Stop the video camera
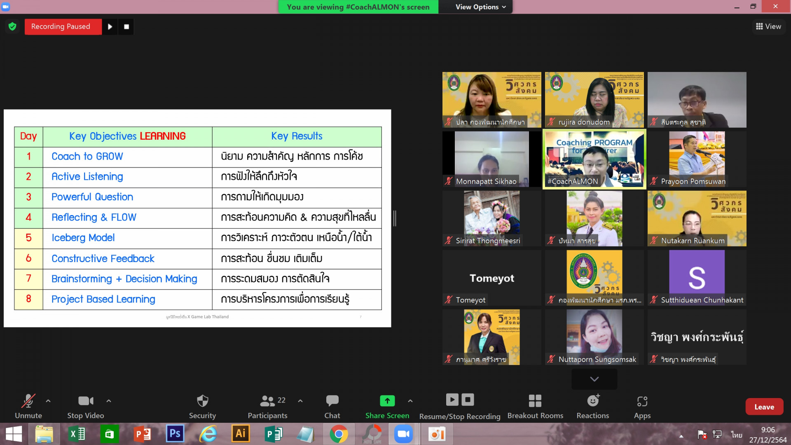 click(86, 406)
